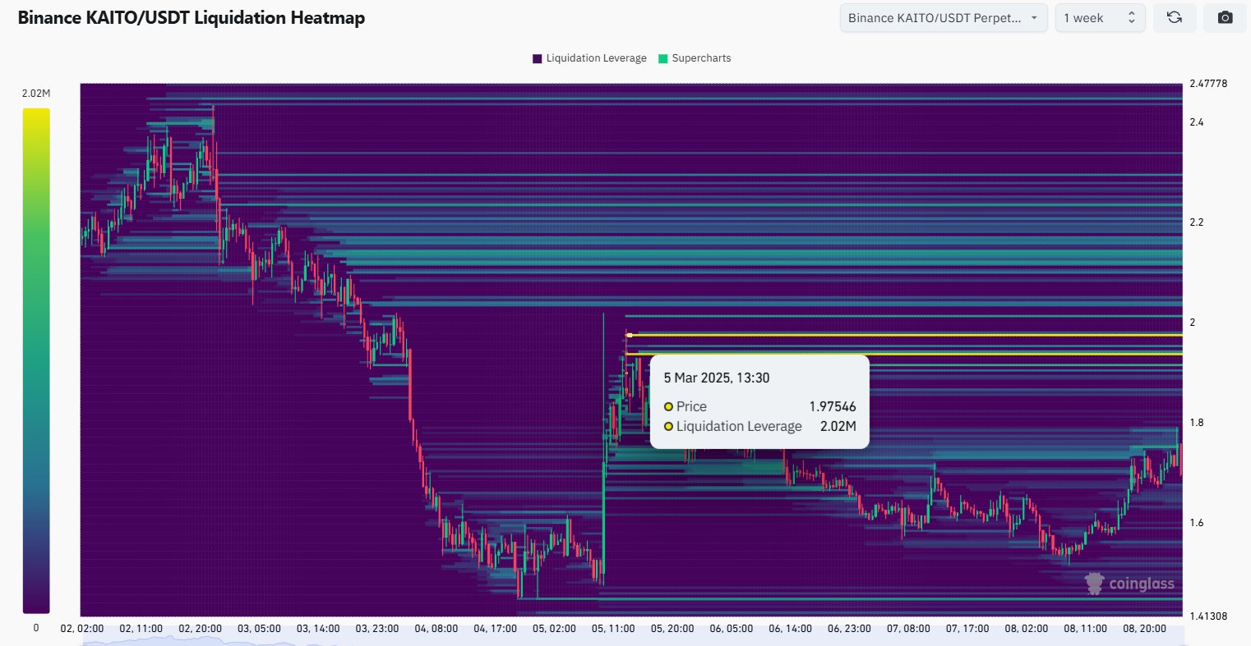Click the 08, 20:00 time axis label
The image size is (1251, 646).
point(1144,629)
